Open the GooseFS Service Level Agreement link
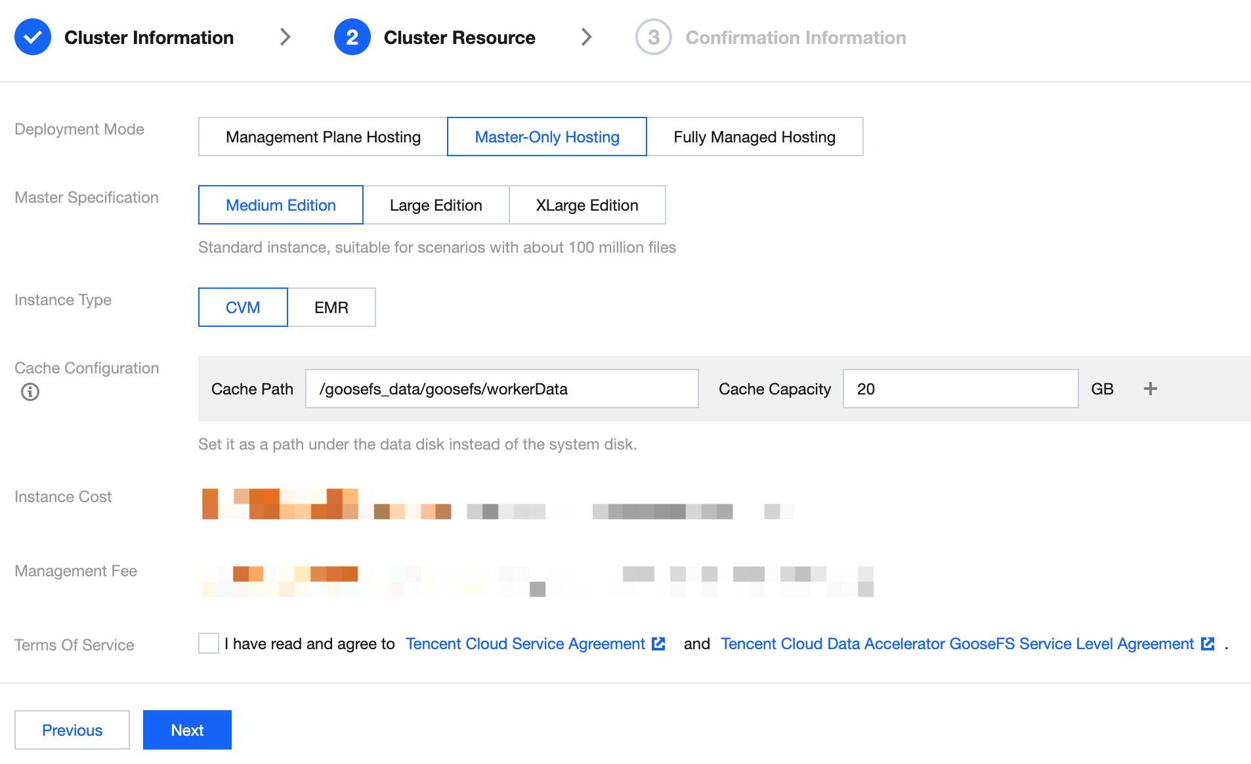The width and height of the screenshot is (1251, 764). click(958, 644)
